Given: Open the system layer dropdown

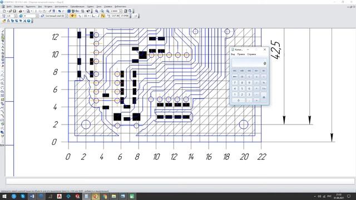Looking at the screenshot, I should click(67, 16).
